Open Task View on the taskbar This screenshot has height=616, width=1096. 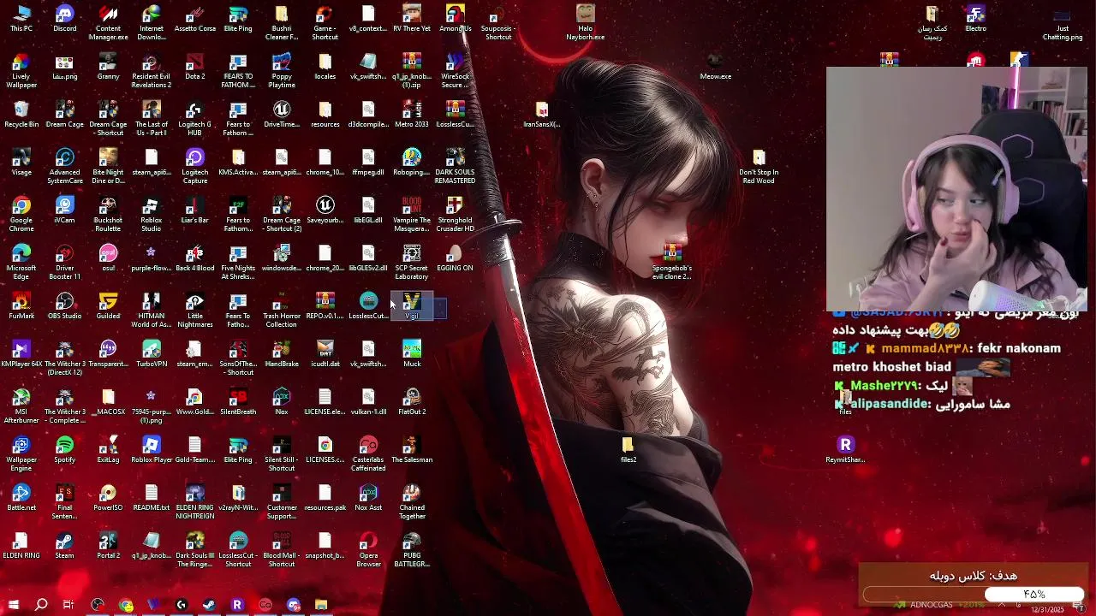coord(68,605)
